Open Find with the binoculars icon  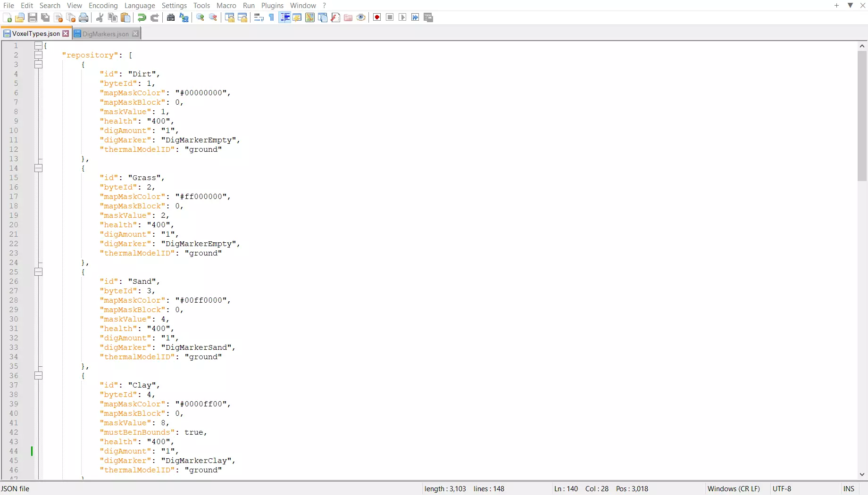[171, 17]
